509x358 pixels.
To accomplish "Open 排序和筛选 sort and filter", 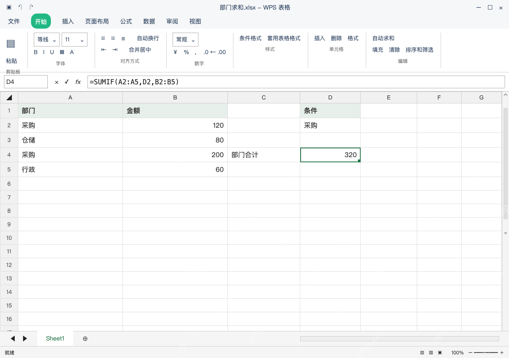I will 420,50.
